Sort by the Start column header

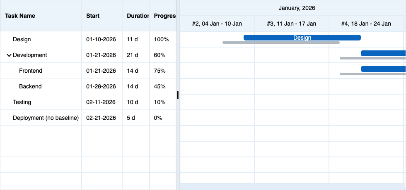click(93, 16)
